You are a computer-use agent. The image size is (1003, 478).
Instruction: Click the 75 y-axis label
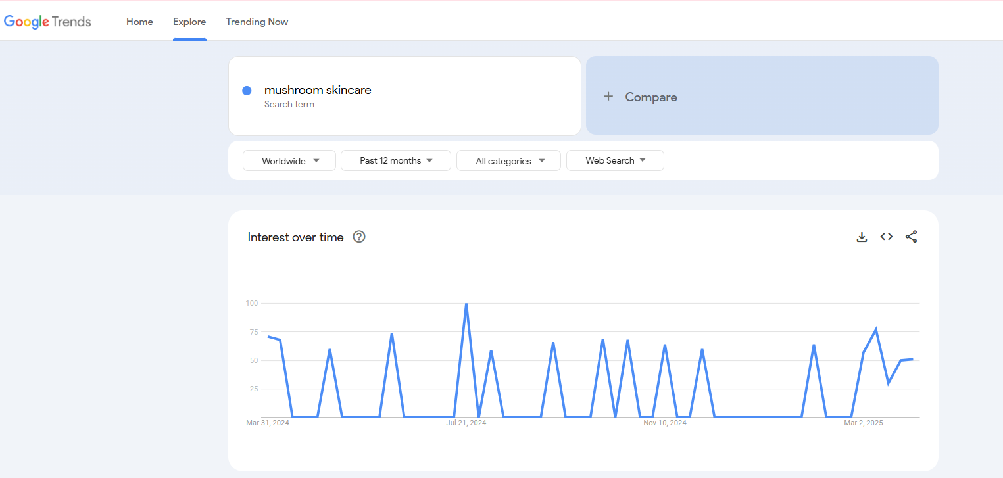pos(253,332)
